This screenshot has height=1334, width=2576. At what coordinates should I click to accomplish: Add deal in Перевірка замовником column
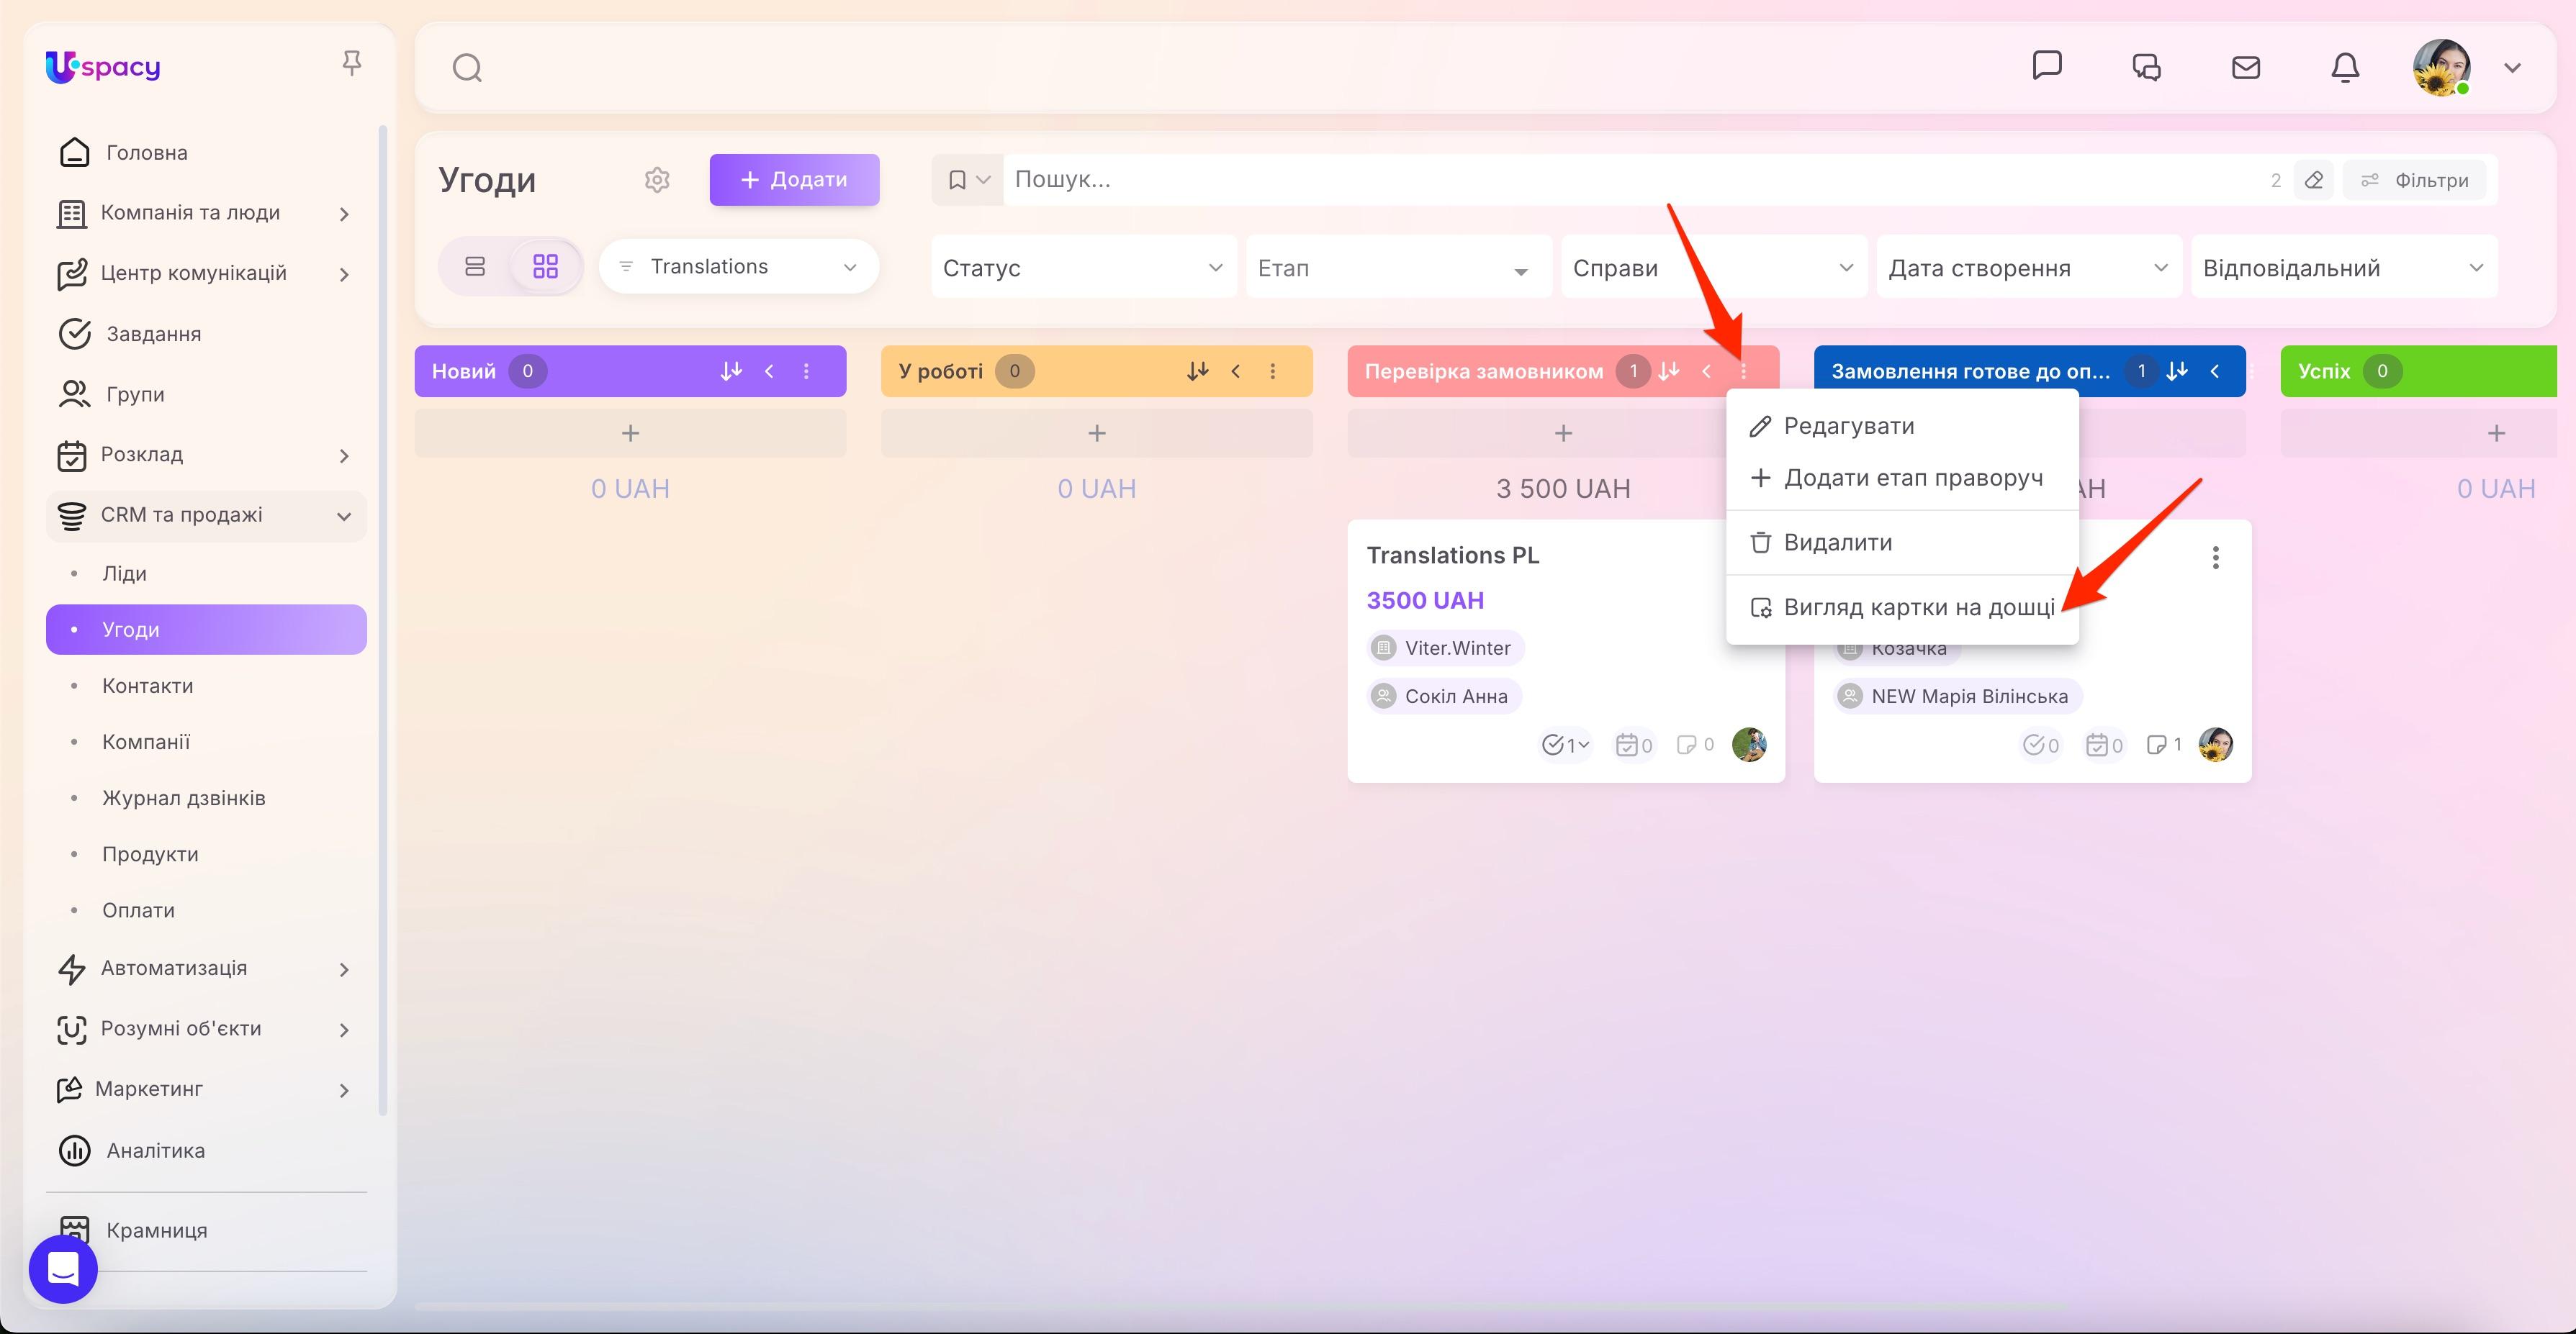coord(1563,432)
